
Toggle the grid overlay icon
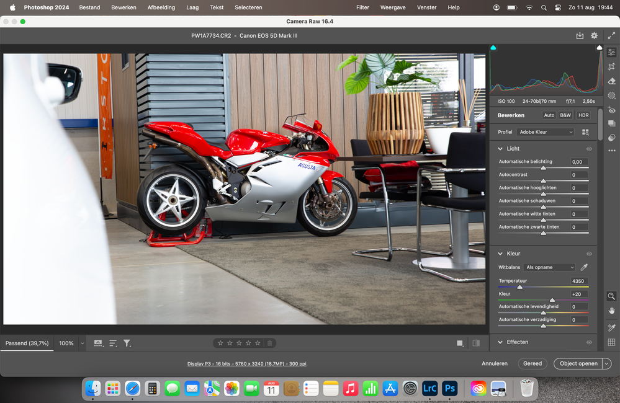point(611,342)
